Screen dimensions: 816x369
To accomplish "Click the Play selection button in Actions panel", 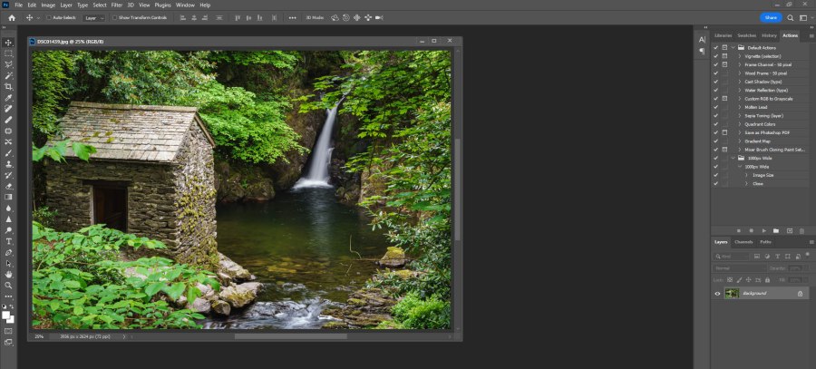I will (x=763, y=230).
